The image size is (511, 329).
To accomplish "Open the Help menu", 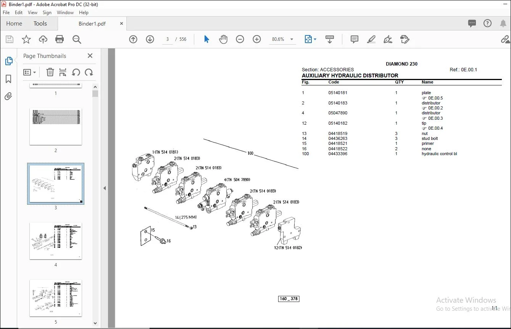I will pyautogui.click(x=84, y=13).
